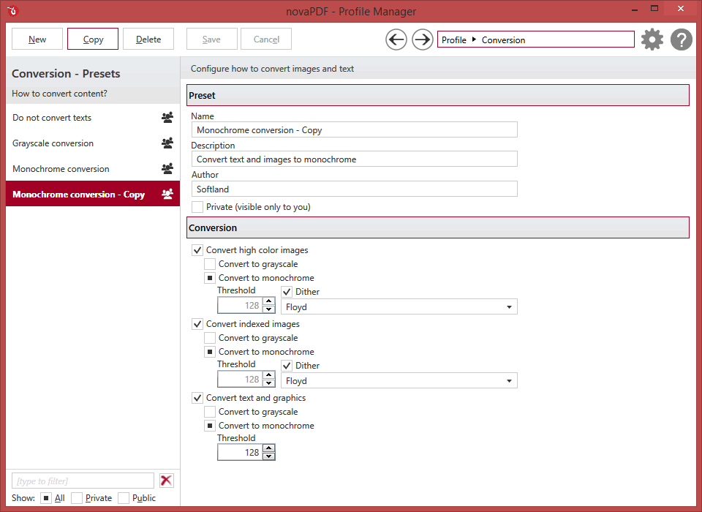Image resolution: width=702 pixels, height=512 pixels.
Task: Minimize the Profile Manager window
Action: point(635,10)
